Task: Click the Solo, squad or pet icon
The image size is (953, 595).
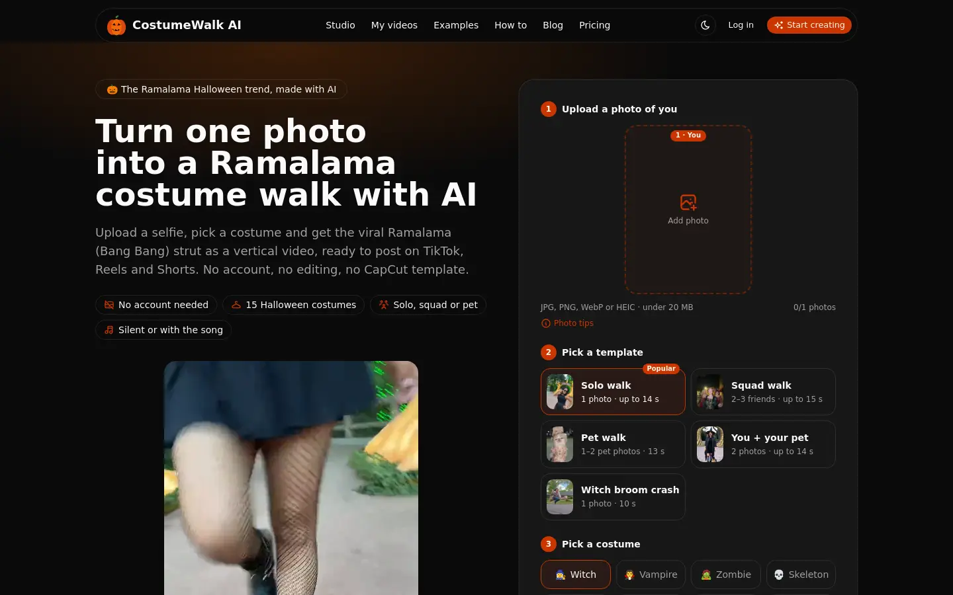Action: click(384, 305)
